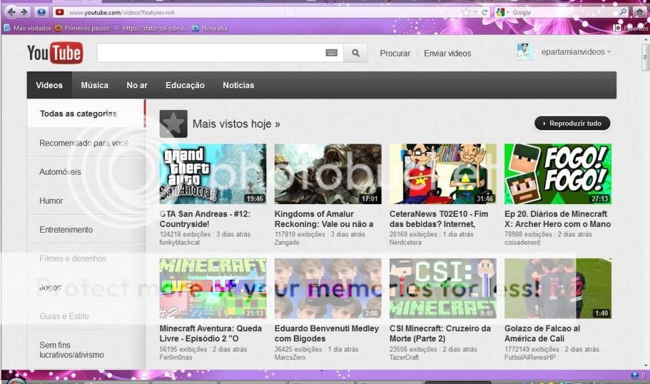Image resolution: width=650 pixels, height=384 pixels.
Task: Click the search magnifier button
Action: [356, 53]
